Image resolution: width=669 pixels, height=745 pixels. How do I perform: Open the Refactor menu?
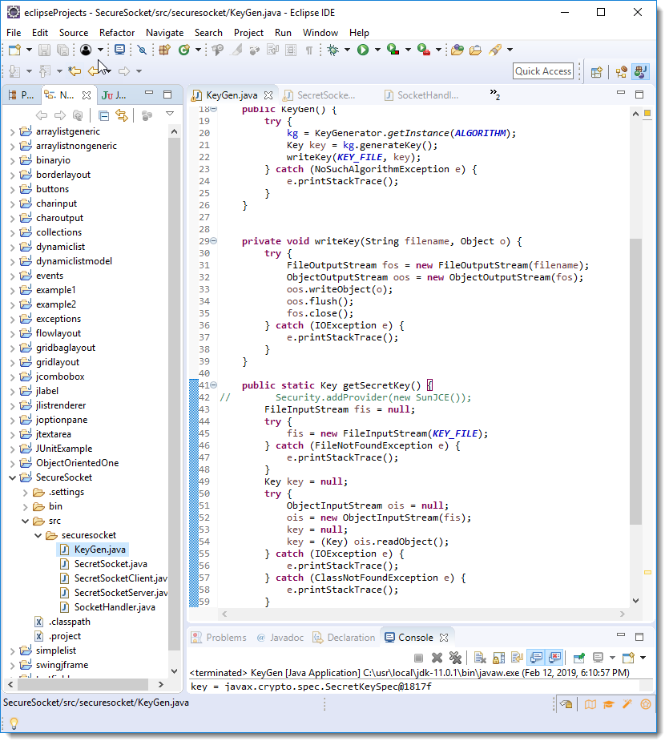[117, 33]
